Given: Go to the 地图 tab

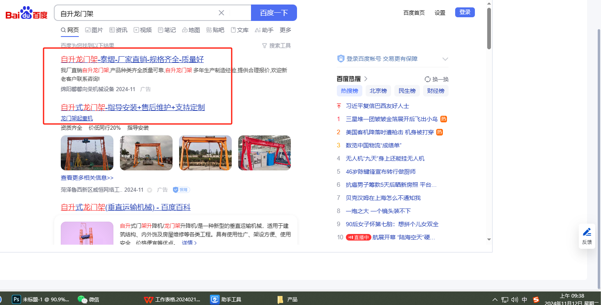Looking at the screenshot, I should pos(191,30).
